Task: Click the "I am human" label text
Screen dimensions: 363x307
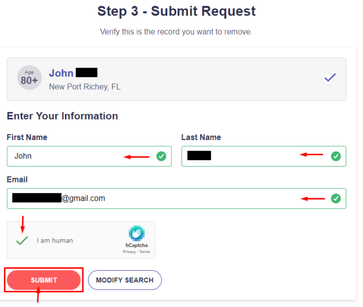Action: (55, 240)
